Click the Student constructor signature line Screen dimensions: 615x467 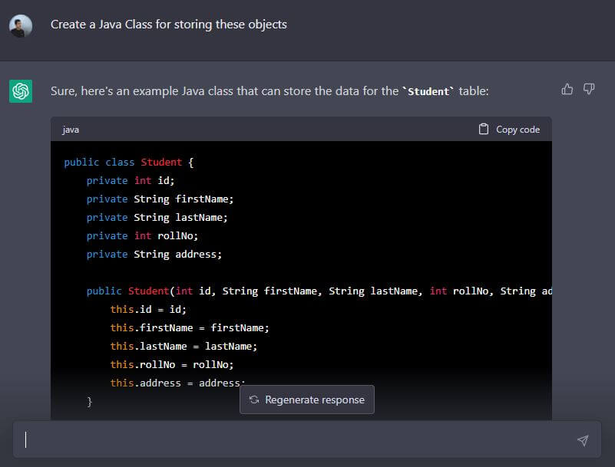click(318, 291)
